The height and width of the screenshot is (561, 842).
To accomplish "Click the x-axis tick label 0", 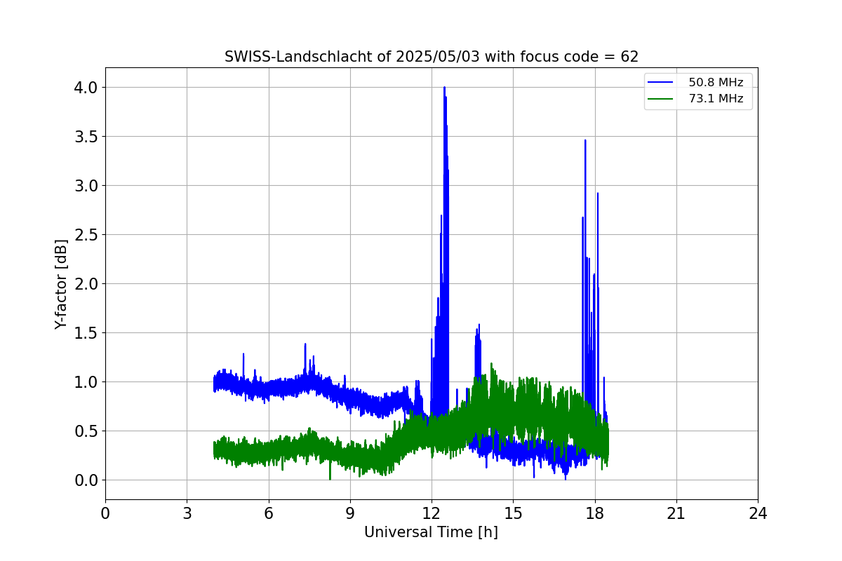I will pos(105,513).
